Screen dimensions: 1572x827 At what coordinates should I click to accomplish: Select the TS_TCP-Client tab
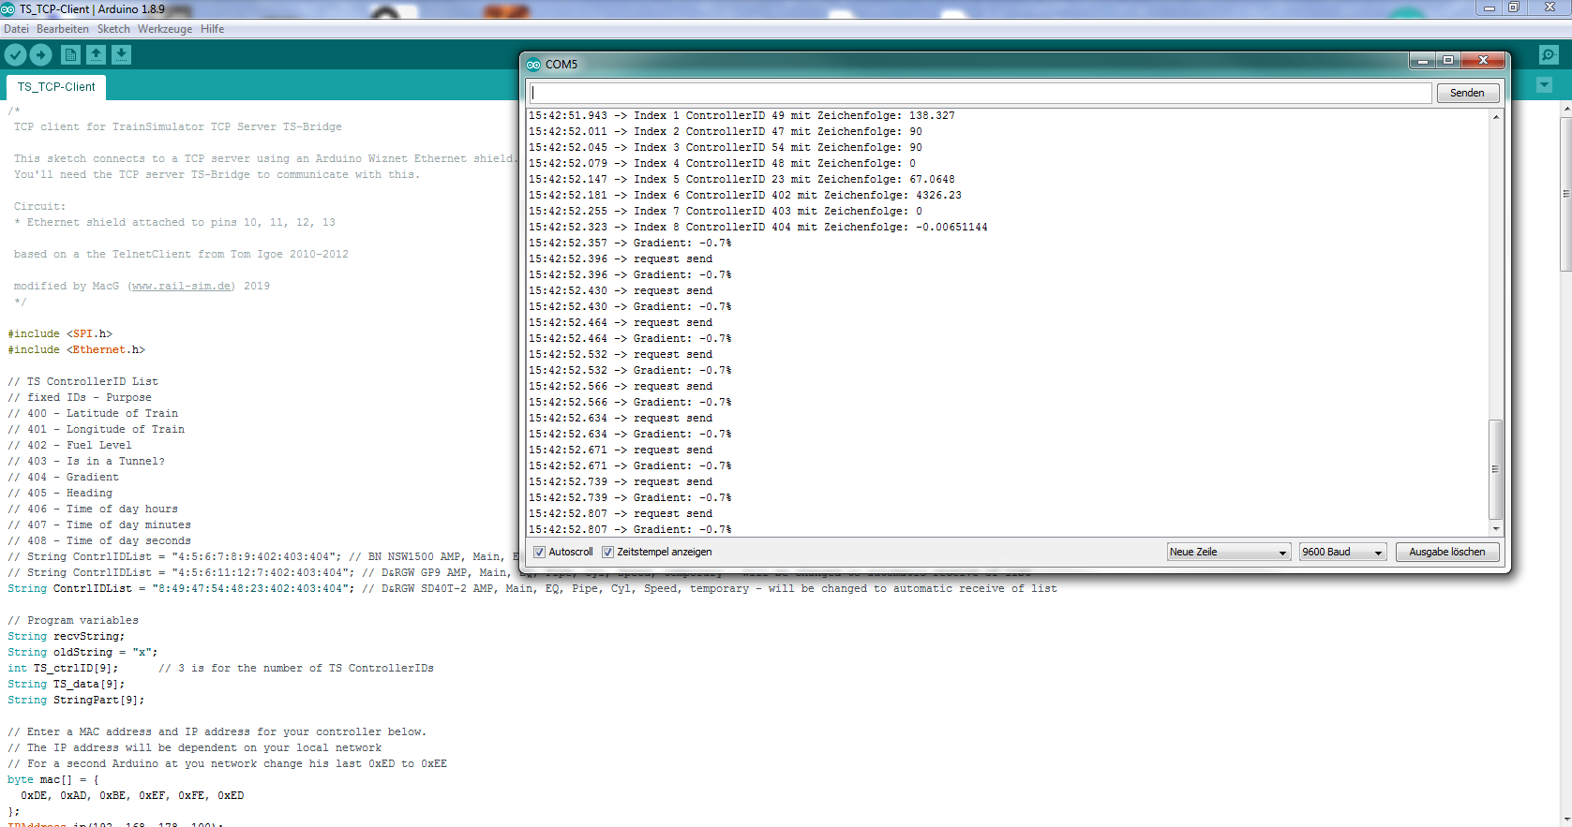click(56, 87)
